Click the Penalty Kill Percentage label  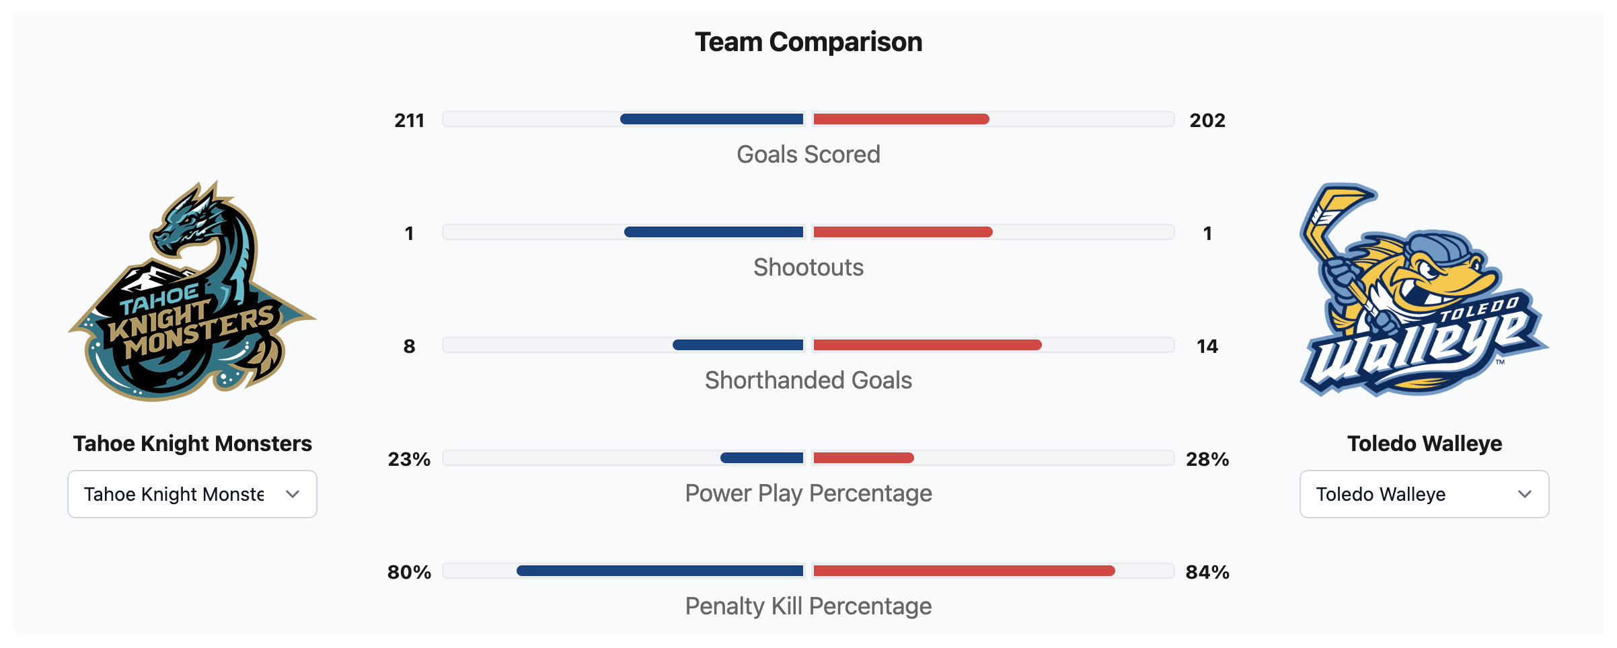808,606
